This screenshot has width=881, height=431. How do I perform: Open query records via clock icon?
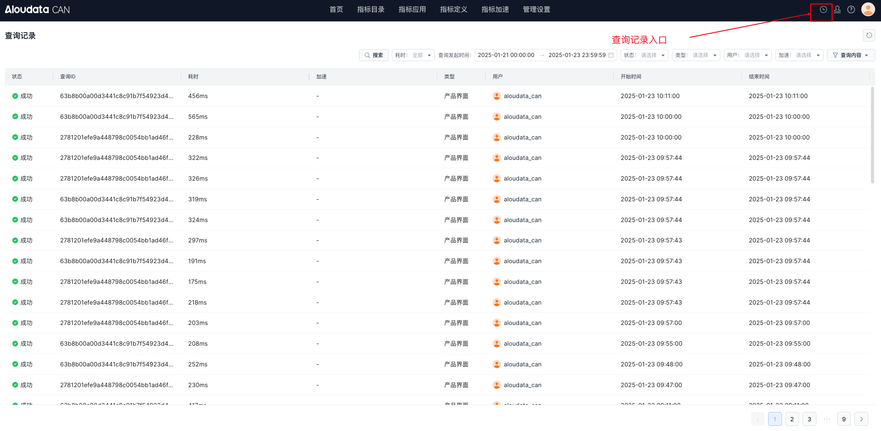click(823, 10)
